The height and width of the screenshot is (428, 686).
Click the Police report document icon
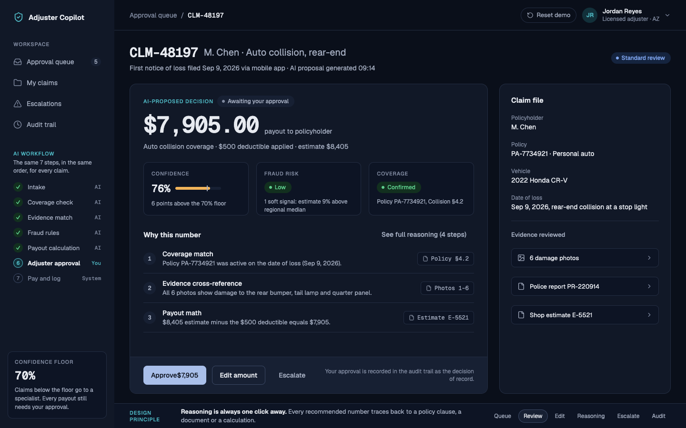pyautogui.click(x=521, y=286)
